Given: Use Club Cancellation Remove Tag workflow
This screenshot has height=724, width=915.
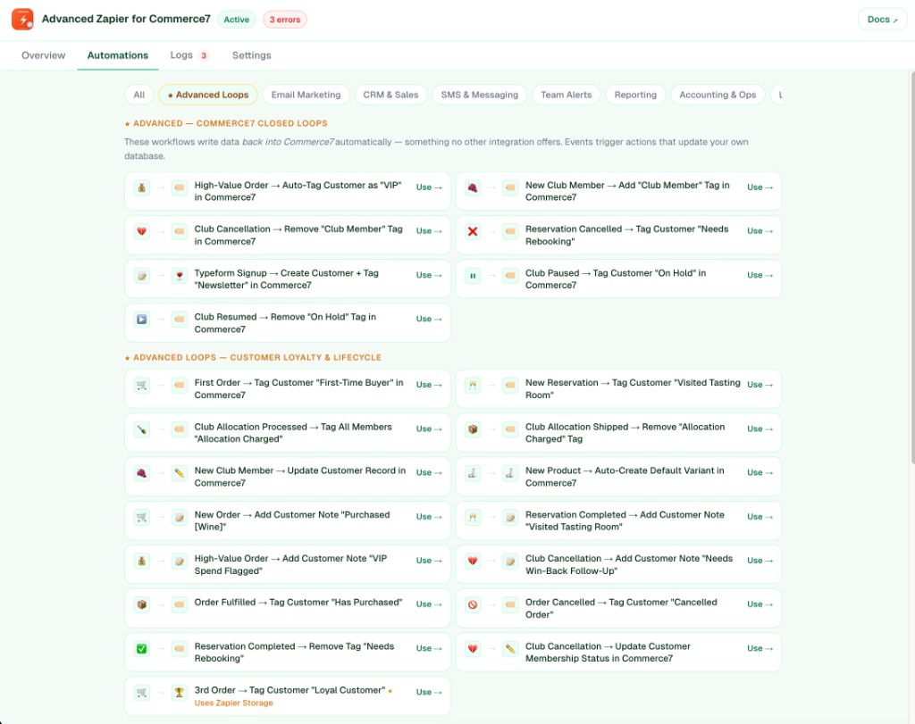Looking at the screenshot, I should (x=429, y=231).
